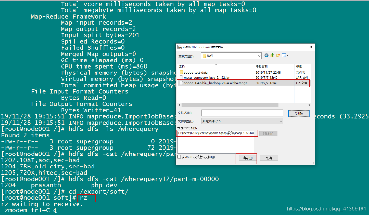Click mysql-connector-java-5.1.32.jar file icon
The image size is (369, 215).
pyautogui.click(x=181, y=77)
